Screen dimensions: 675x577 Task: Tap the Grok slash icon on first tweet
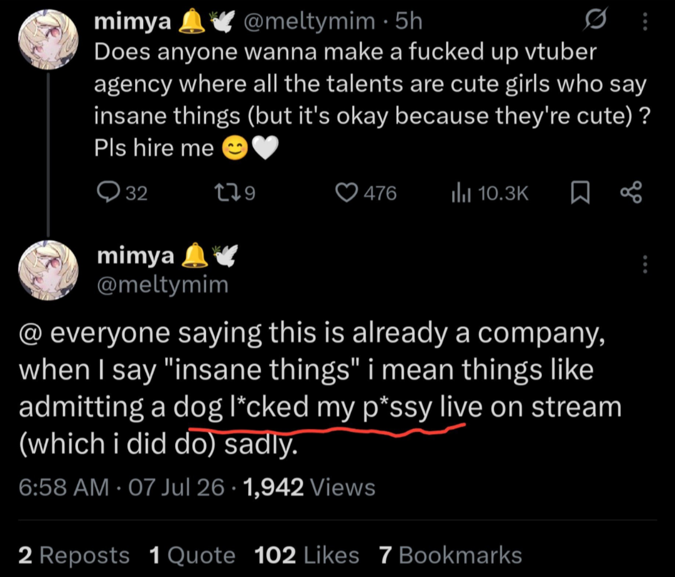[x=596, y=19]
